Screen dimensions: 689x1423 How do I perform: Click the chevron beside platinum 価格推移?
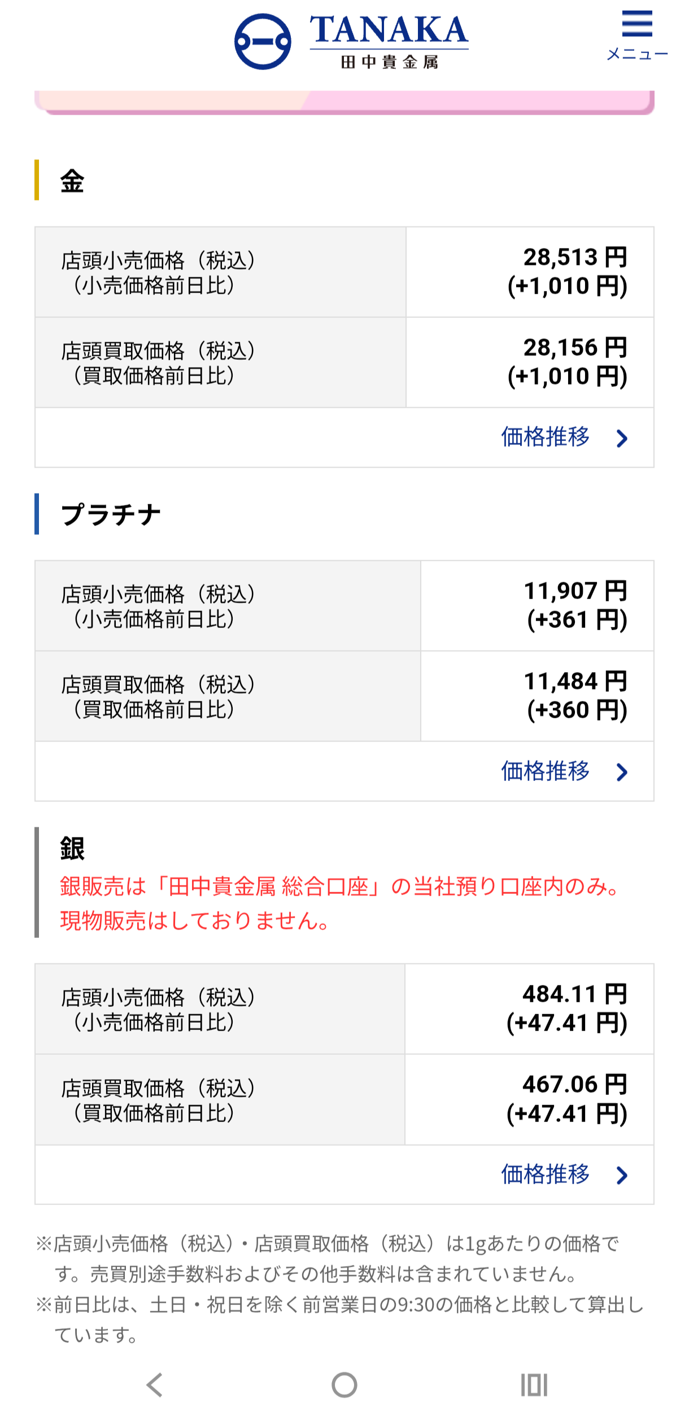coord(622,772)
